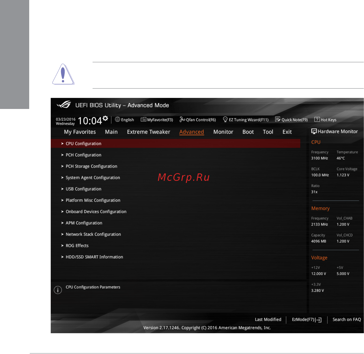Click the EzMode exit arrow icon
This screenshot has height=354, width=364.
(x=318, y=320)
